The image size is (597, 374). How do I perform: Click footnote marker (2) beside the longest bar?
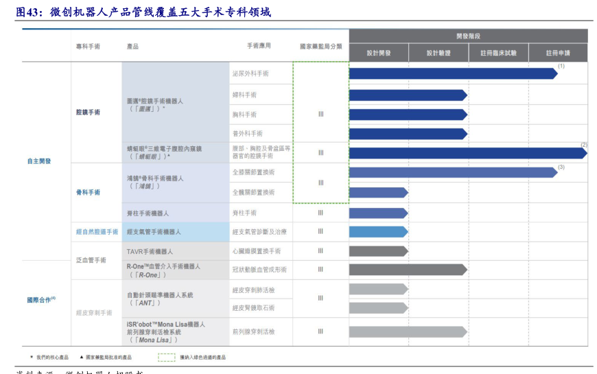584,145
